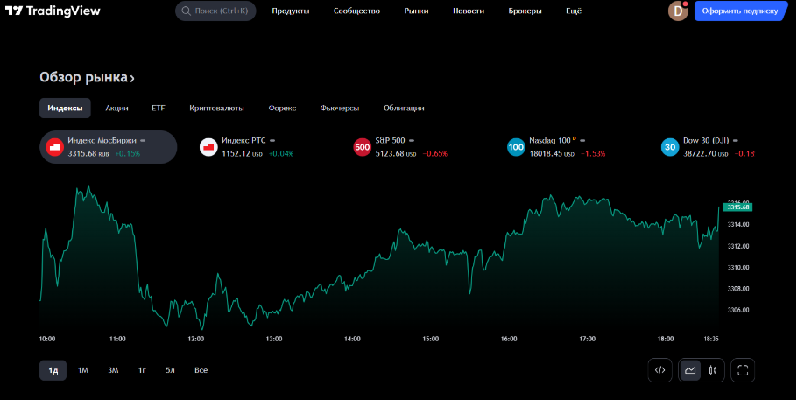Focus the Поиск search field
Image resolution: width=797 pixels, height=400 pixels.
(215, 11)
